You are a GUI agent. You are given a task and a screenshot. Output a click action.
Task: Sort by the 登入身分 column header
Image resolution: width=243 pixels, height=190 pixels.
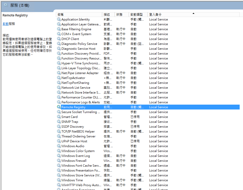pyautogui.click(x=193, y=15)
